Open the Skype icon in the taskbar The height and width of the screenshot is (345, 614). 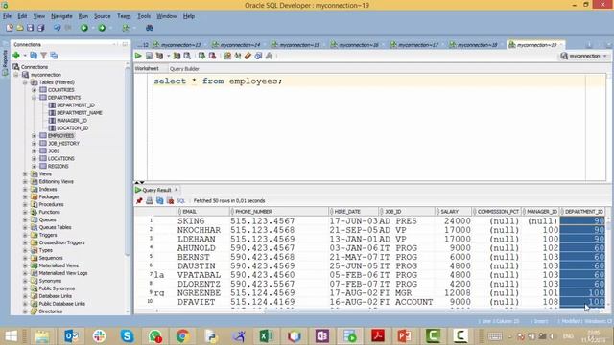(127, 336)
